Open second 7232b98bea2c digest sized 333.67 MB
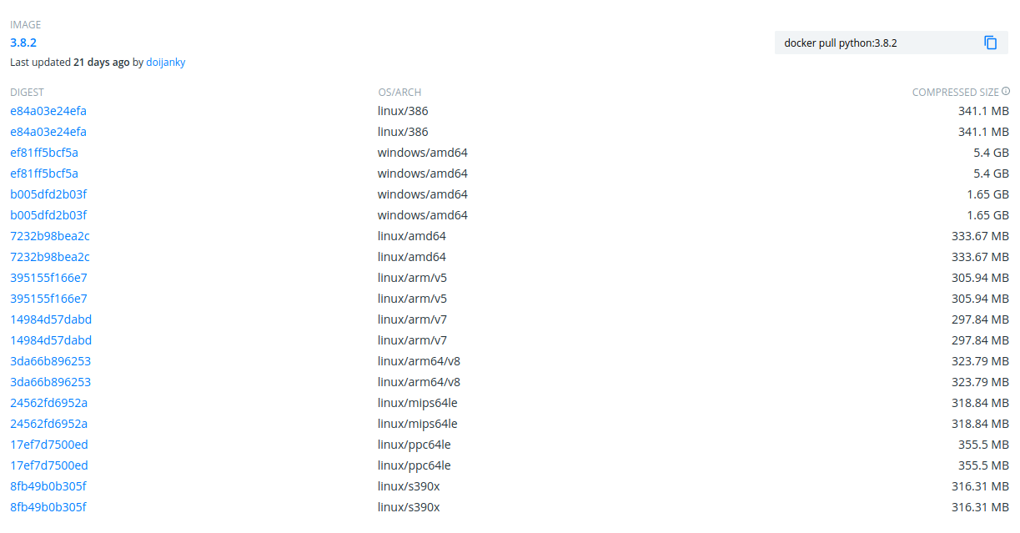Image resolution: width=1020 pixels, height=533 pixels. [50, 257]
